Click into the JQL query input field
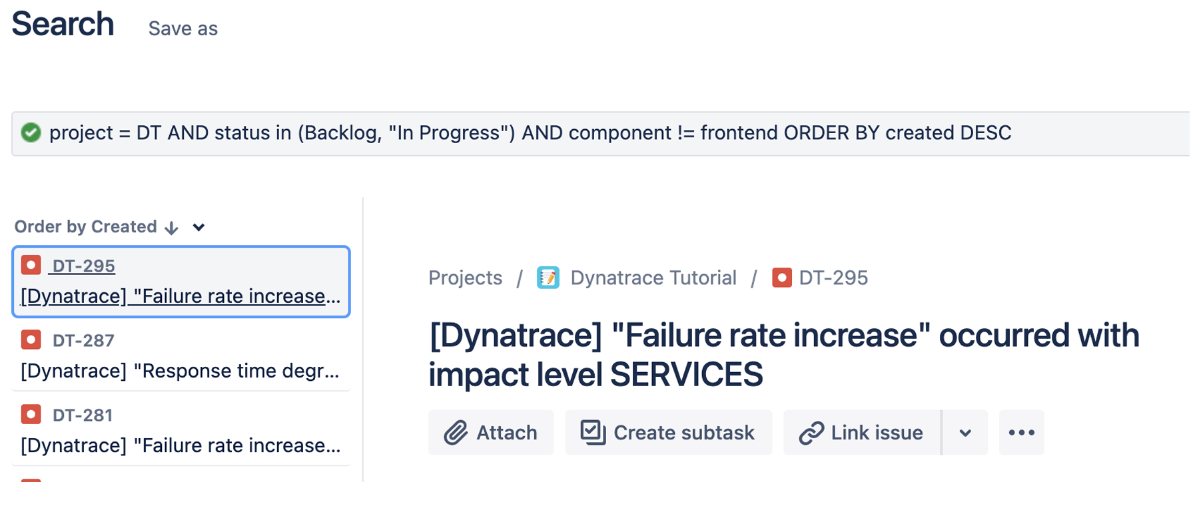Viewport: 1199px width, 508px height. tap(599, 133)
